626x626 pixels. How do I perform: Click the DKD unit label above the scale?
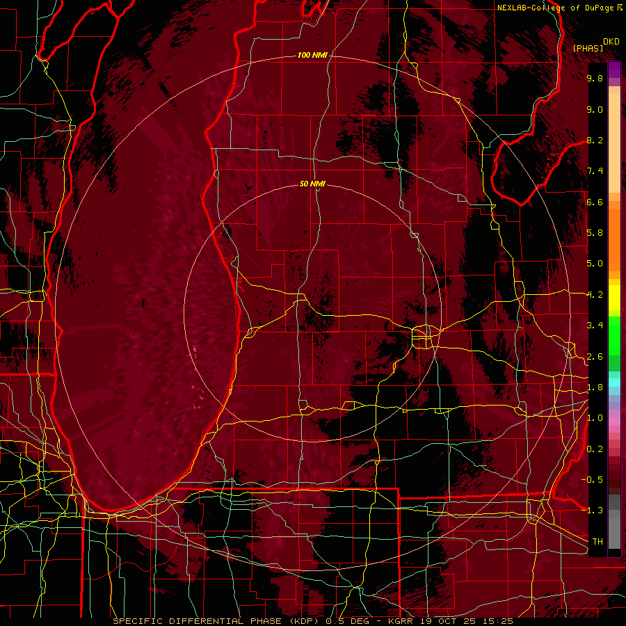[x=611, y=42]
